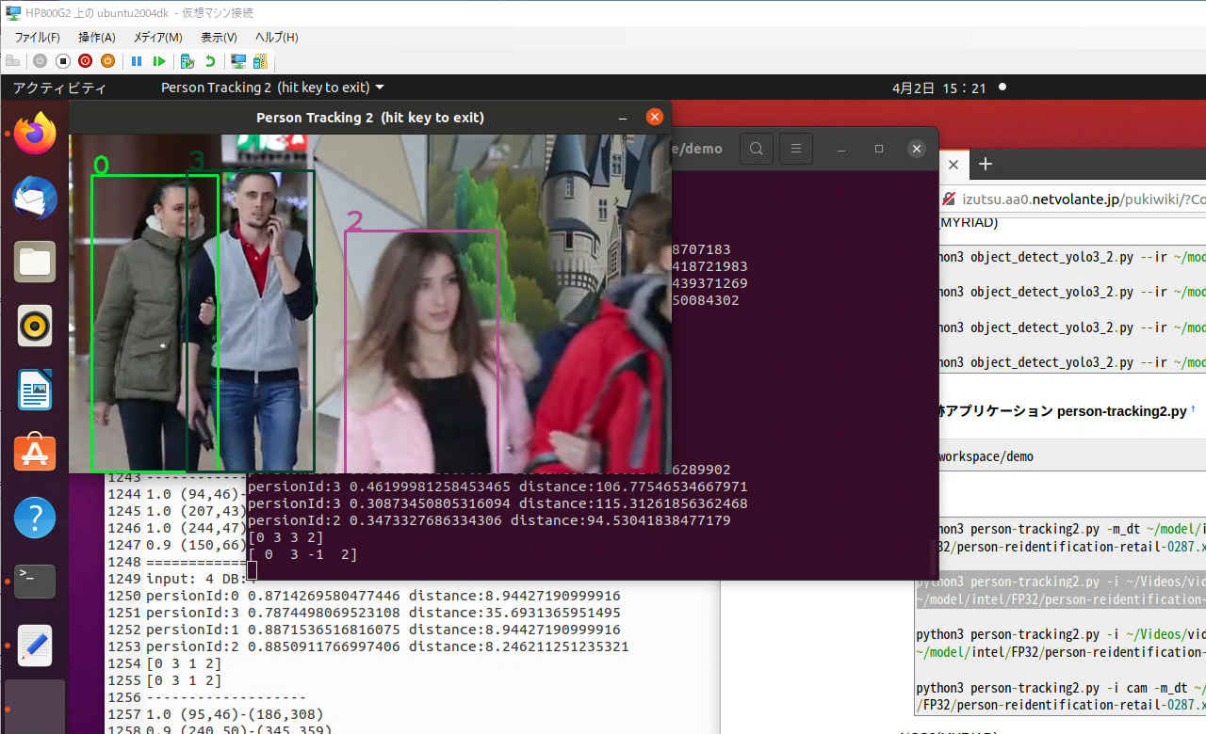The height and width of the screenshot is (734, 1206).
Task: Click the heading text person-tracking2.py
Action: 1121,411
